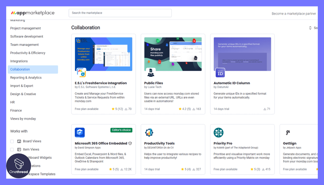The height and width of the screenshot is (185, 324).
Task: Click the Automatic ID Column app icon
Action: tap(220, 73)
